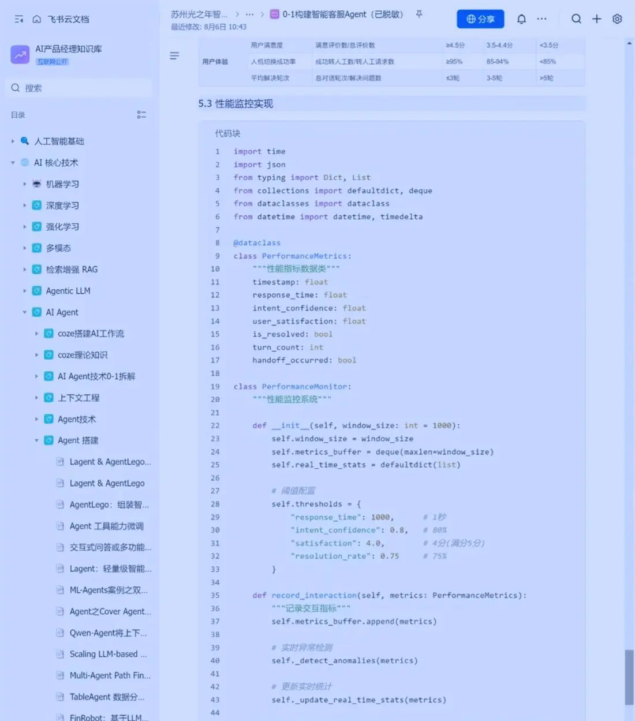This screenshot has height=721, width=635.
Task: Open the breadcrumb ellipsis menu
Action: 249,14
